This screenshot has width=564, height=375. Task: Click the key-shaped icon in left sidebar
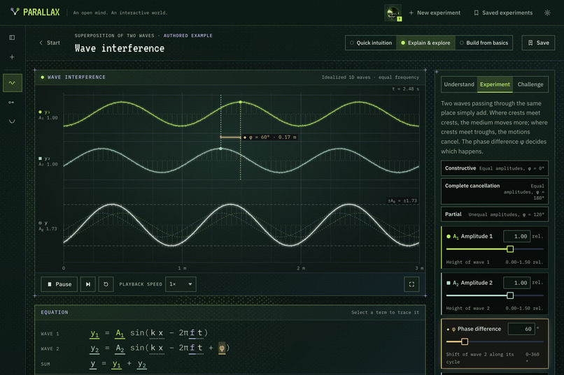tap(11, 102)
